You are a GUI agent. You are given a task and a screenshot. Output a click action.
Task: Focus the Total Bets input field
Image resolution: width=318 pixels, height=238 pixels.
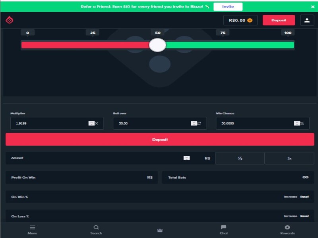[238, 177]
